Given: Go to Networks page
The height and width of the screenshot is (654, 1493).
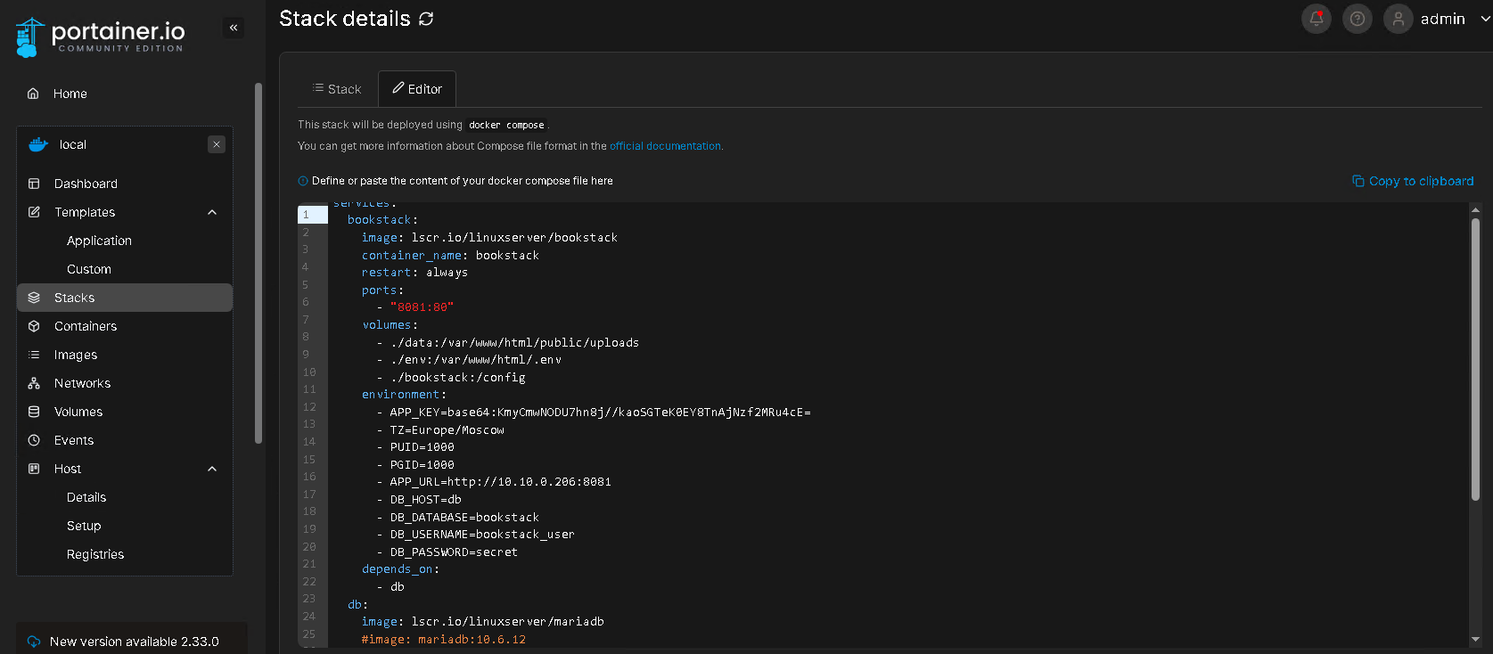Looking at the screenshot, I should 82,383.
